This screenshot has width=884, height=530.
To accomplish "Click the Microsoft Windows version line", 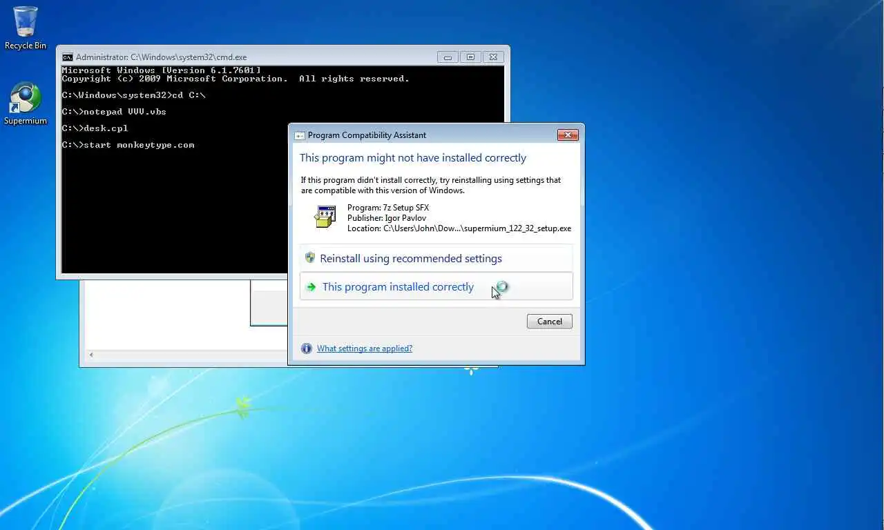I will pos(161,70).
